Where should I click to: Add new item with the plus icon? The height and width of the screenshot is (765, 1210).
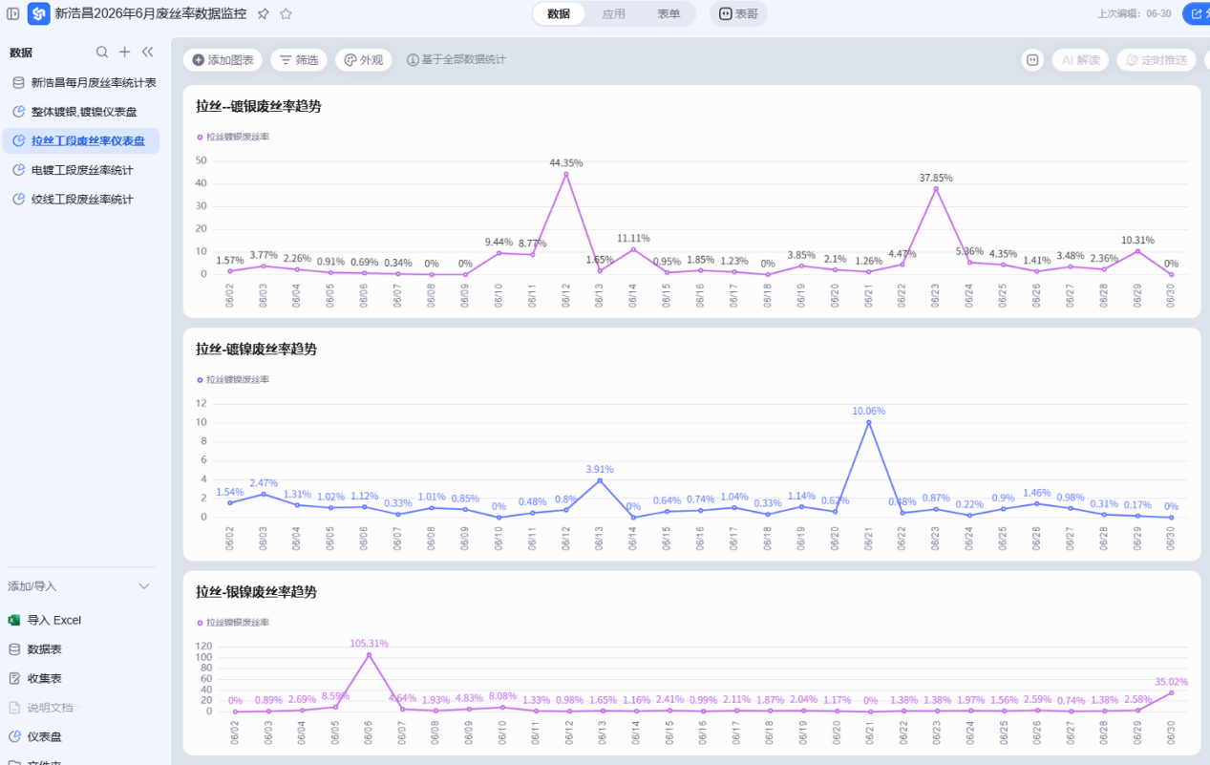tap(124, 53)
